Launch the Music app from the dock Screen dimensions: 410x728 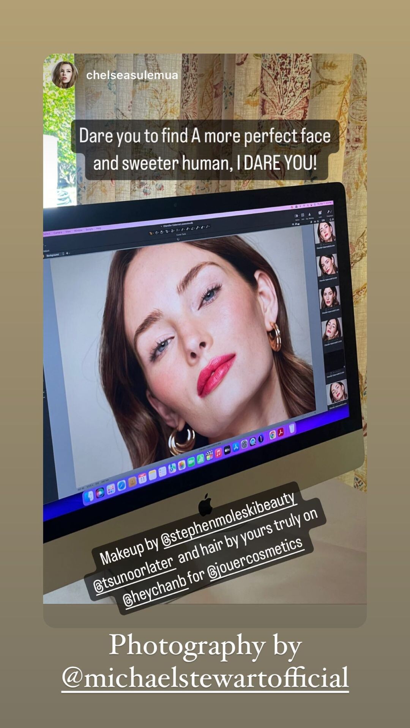(x=218, y=453)
